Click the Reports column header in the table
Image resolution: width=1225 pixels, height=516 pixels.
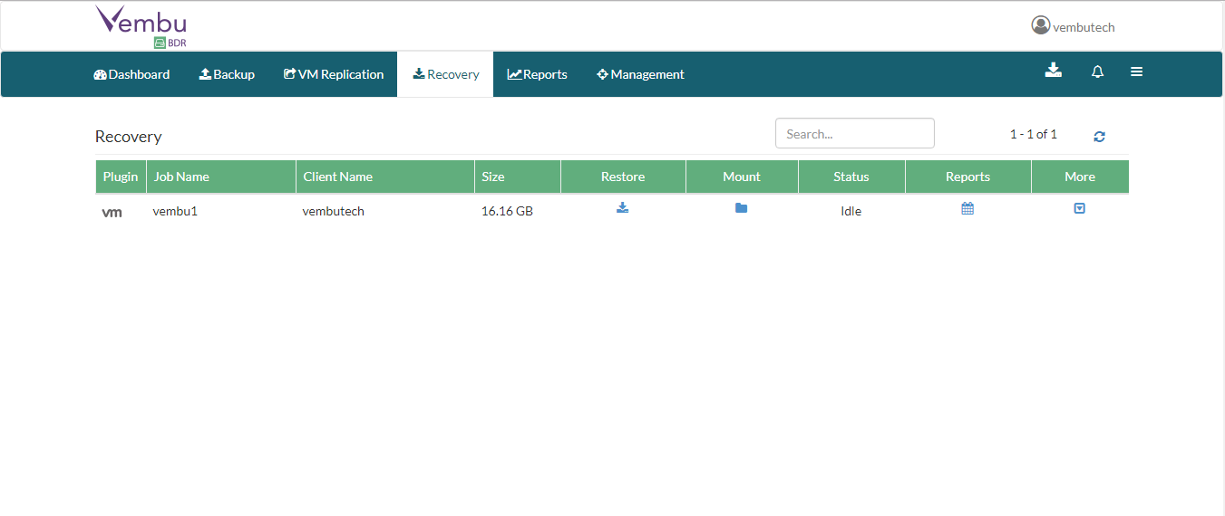967,177
